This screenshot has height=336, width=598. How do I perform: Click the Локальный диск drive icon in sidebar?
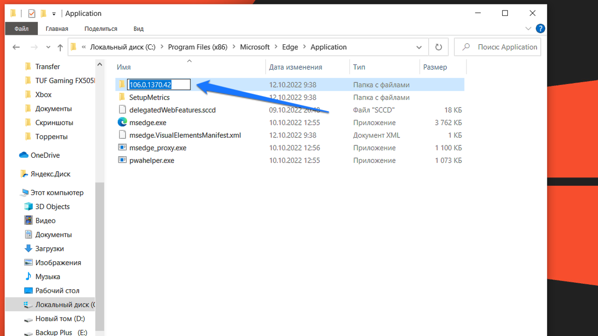28,305
